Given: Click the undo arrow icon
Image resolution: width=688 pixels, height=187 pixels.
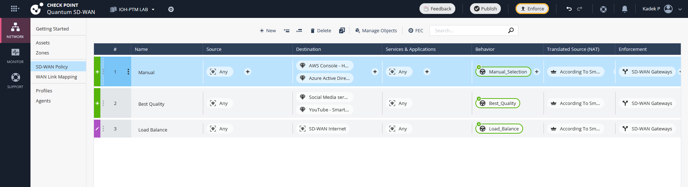Looking at the screenshot, I should coord(569,9).
